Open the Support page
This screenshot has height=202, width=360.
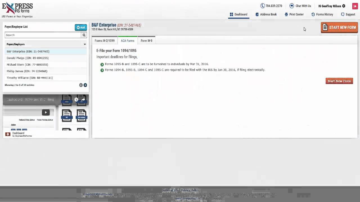point(348,14)
